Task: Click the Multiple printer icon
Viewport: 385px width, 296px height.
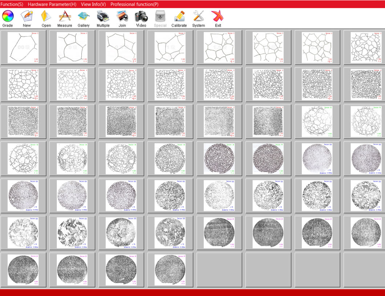Action: [103, 16]
